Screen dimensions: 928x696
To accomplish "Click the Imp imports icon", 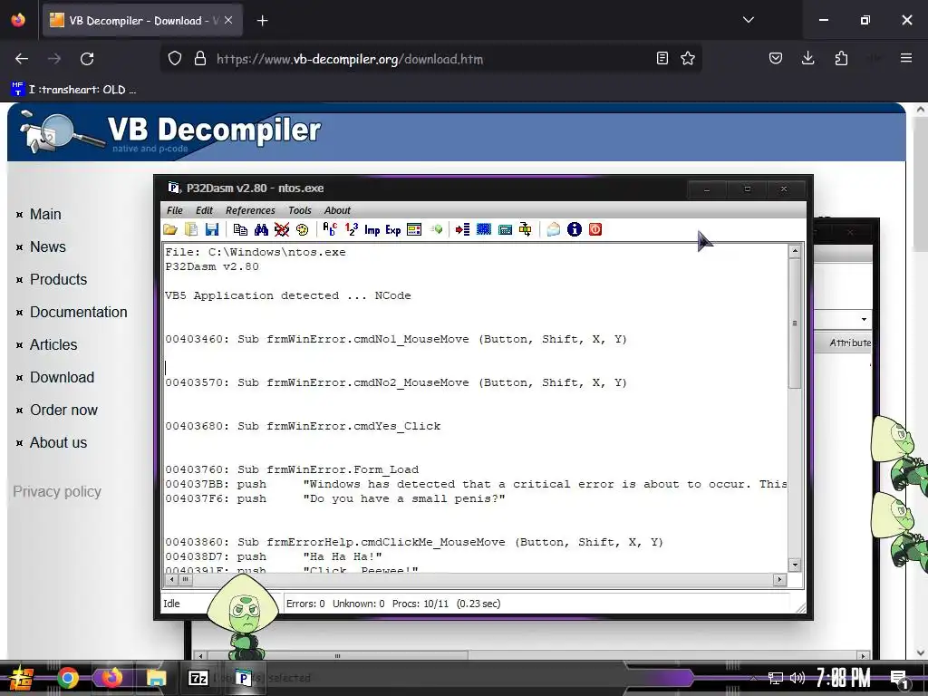I will pyautogui.click(x=372, y=229).
